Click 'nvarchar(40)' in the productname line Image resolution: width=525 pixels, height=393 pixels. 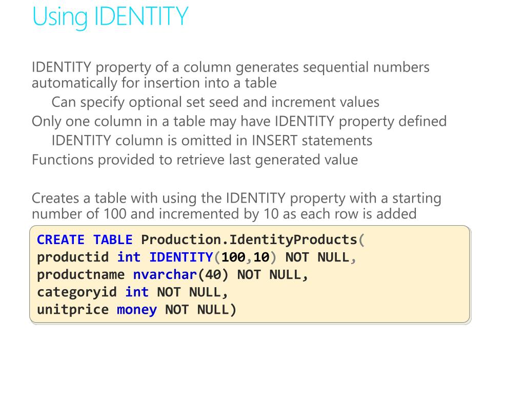(180, 275)
